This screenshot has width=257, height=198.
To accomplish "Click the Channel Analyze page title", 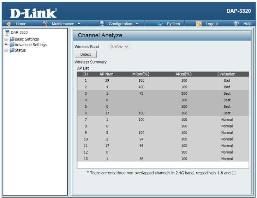I will (100, 35).
